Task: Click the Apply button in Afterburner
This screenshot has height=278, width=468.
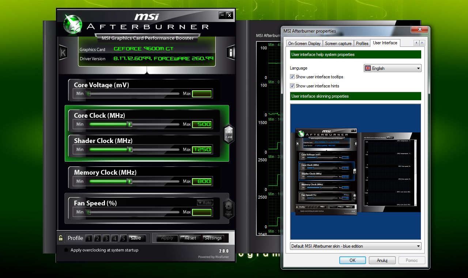Action: [x=167, y=238]
